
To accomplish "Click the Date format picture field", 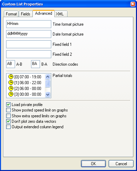I will pos(29,34).
